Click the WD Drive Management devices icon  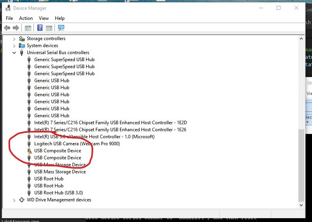[x=22, y=200]
